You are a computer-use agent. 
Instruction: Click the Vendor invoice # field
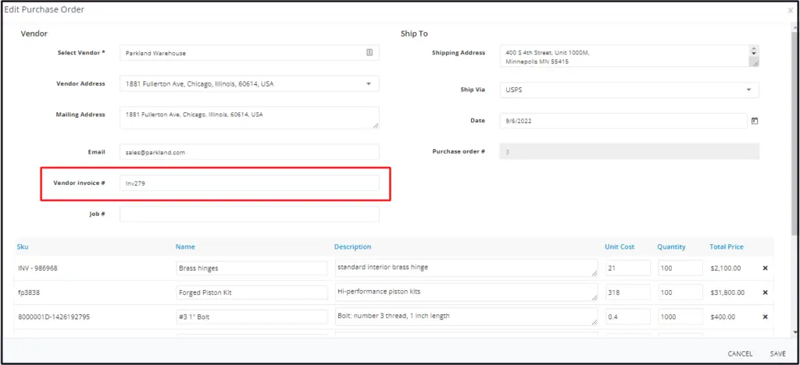click(x=249, y=183)
